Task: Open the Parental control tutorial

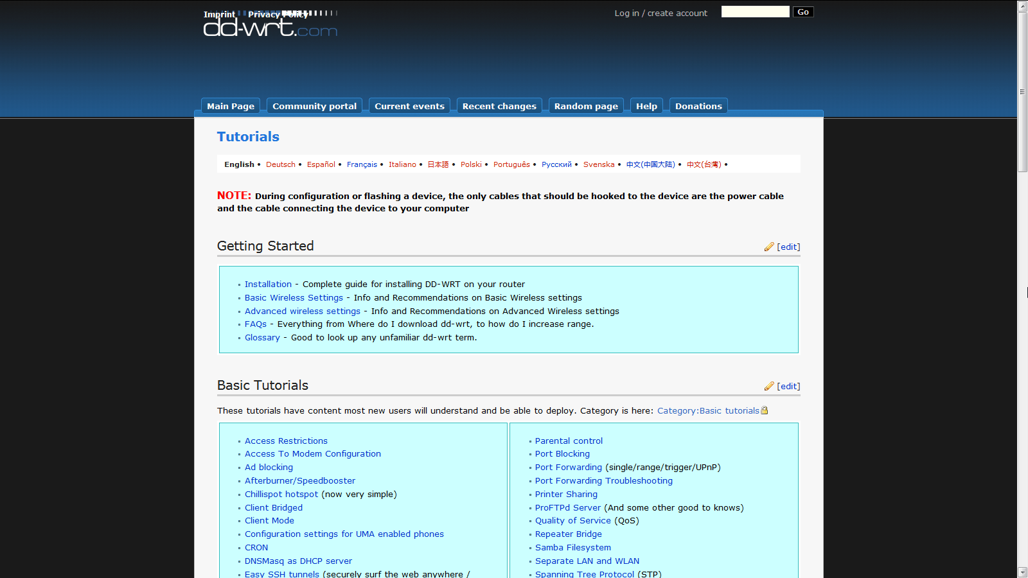Action: click(x=569, y=441)
